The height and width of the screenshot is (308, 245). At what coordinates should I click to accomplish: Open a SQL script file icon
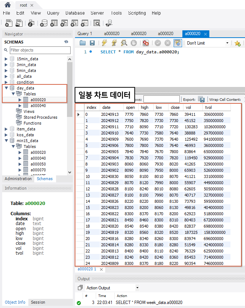click(x=19, y=23)
